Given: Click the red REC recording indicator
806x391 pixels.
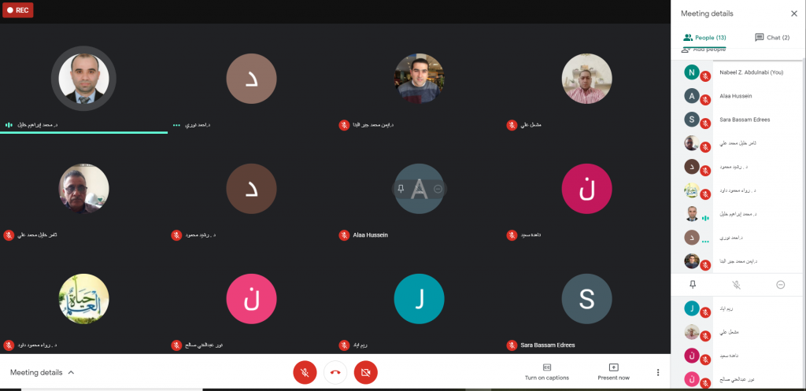Looking at the screenshot, I should (17, 10).
